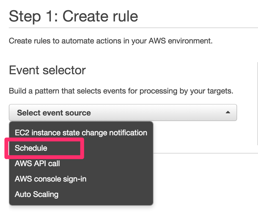This screenshot has height=214, width=258.
Task: Select the last option in the dropdown
Action: point(36,194)
